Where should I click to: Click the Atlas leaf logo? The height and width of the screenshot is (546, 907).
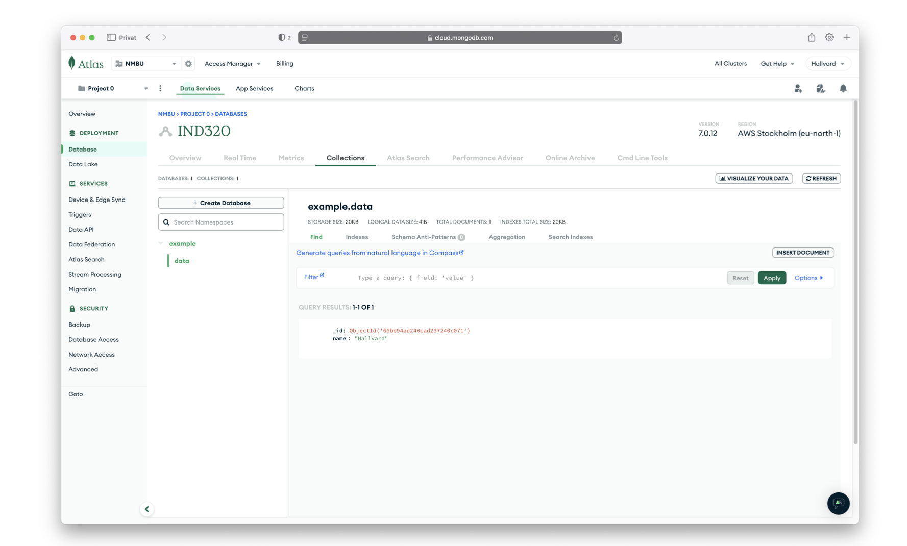pyautogui.click(x=72, y=63)
